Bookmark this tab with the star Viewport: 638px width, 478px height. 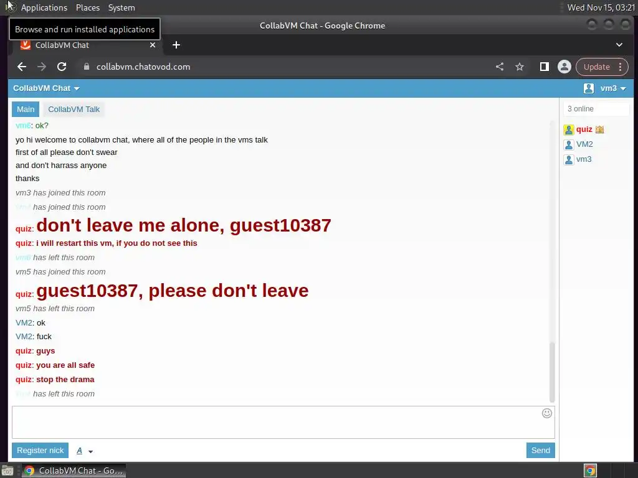pyautogui.click(x=520, y=67)
